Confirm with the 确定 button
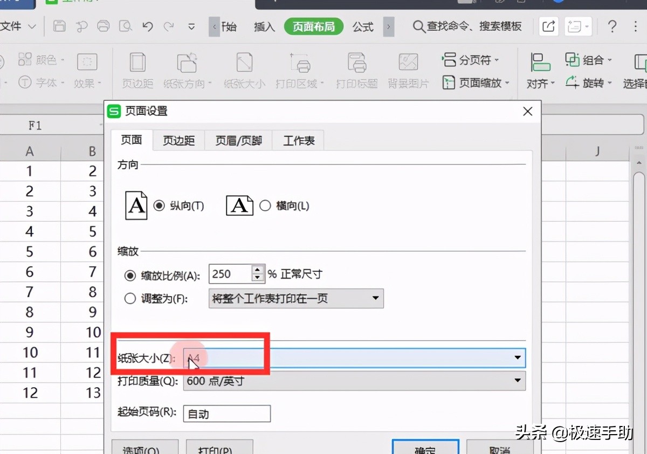 point(425,447)
